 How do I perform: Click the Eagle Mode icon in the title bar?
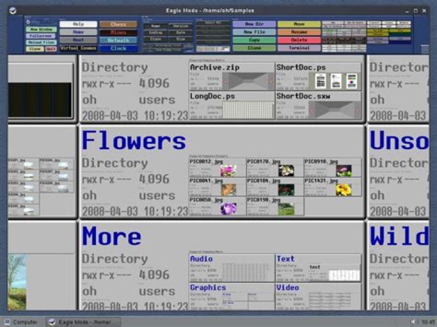13,11
